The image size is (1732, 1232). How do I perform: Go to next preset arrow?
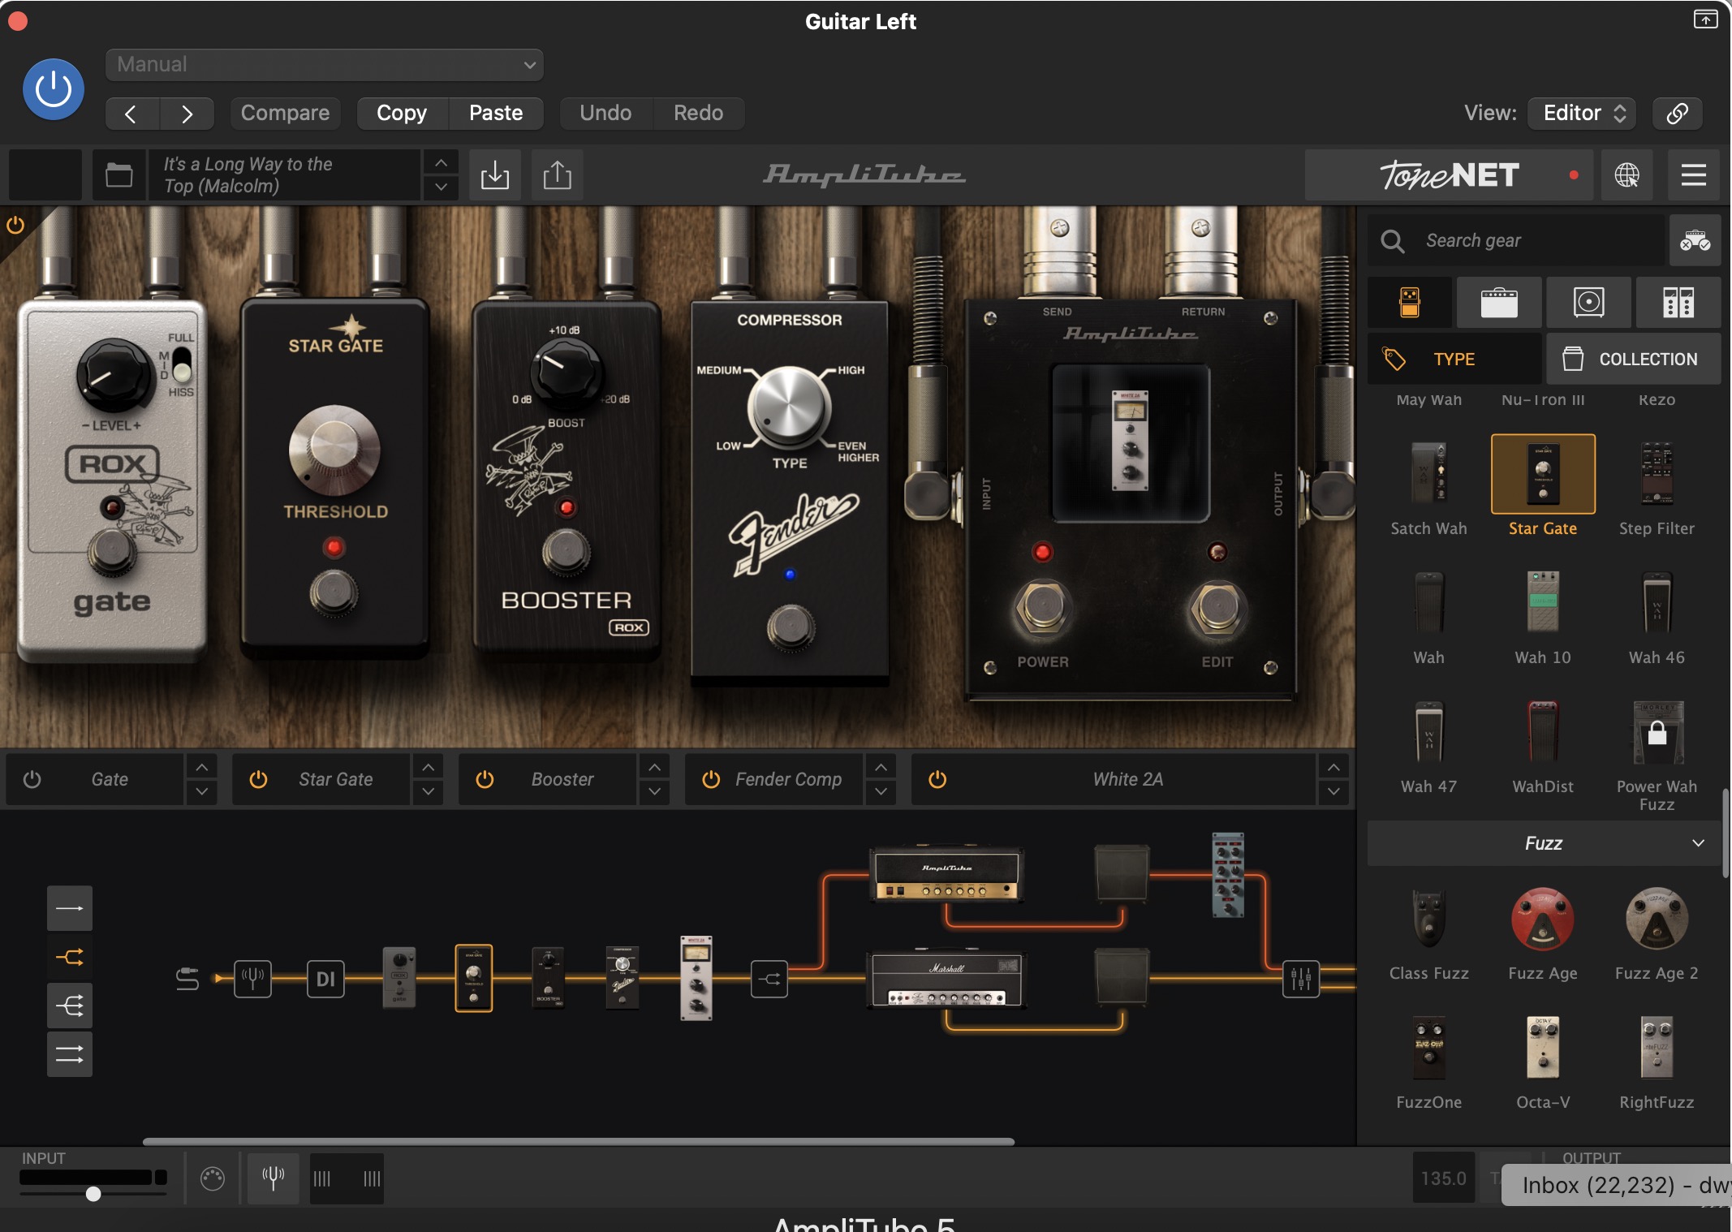[x=187, y=114]
